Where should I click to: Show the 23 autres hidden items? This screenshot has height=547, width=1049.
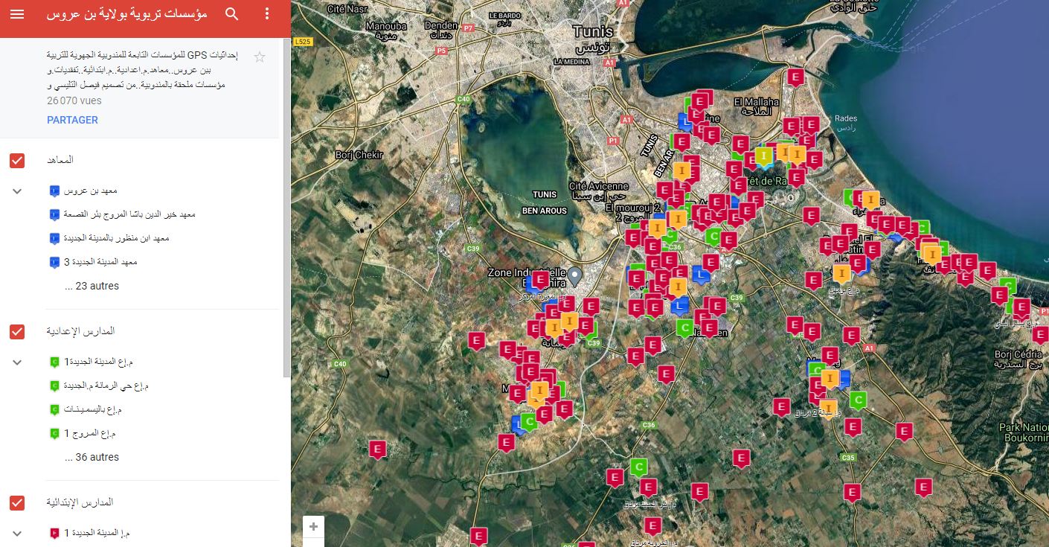click(92, 286)
